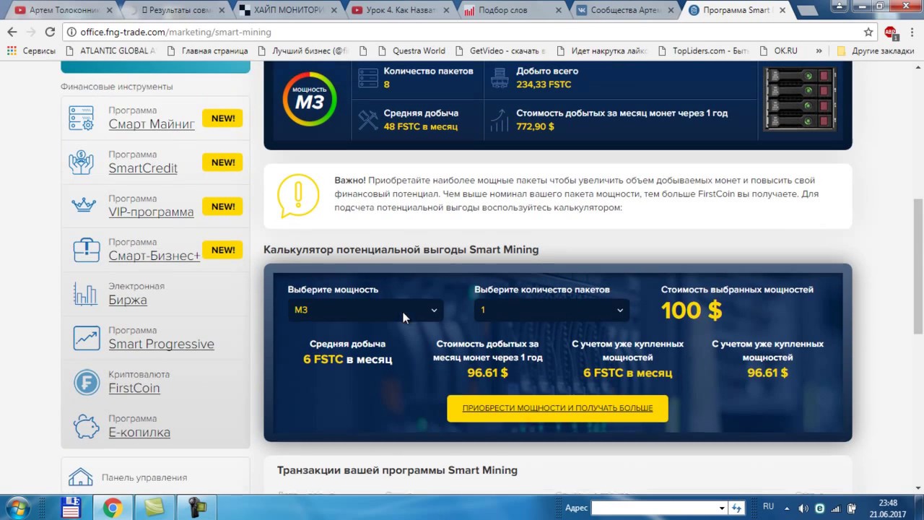924x520 pixels.
Task: Click the Средняя добыча pickaxe icon
Action: 368,120
